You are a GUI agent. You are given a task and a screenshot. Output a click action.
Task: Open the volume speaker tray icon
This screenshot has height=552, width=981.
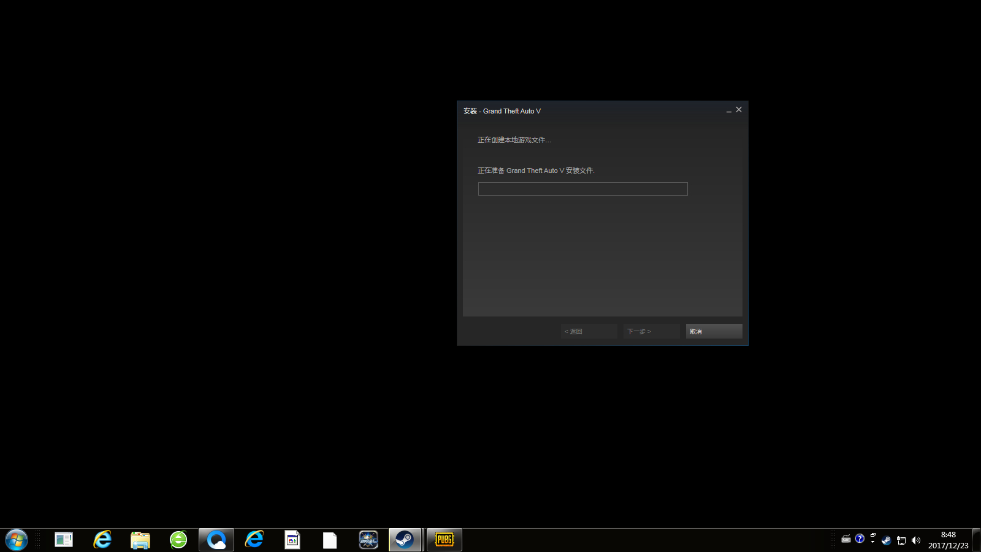tap(916, 540)
